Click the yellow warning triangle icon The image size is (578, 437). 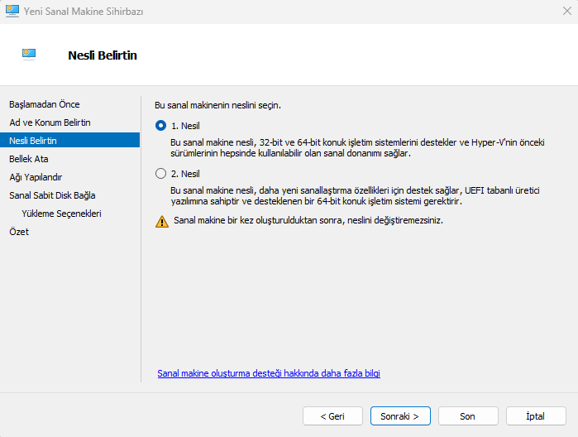(x=162, y=221)
